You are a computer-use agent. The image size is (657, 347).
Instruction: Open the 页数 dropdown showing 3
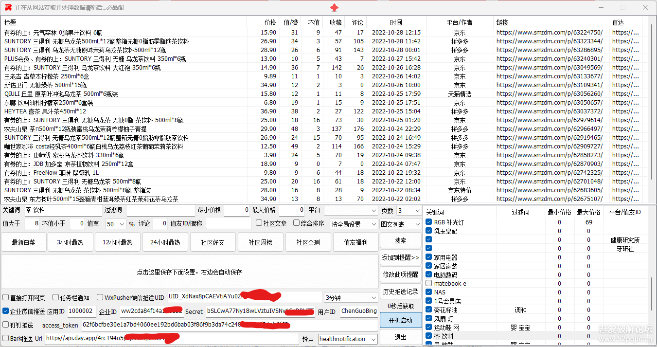pos(408,210)
